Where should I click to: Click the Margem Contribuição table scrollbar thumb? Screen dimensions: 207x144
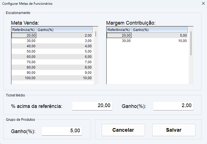coord(191,43)
